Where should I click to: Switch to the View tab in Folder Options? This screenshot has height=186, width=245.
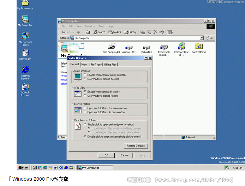[84, 65]
